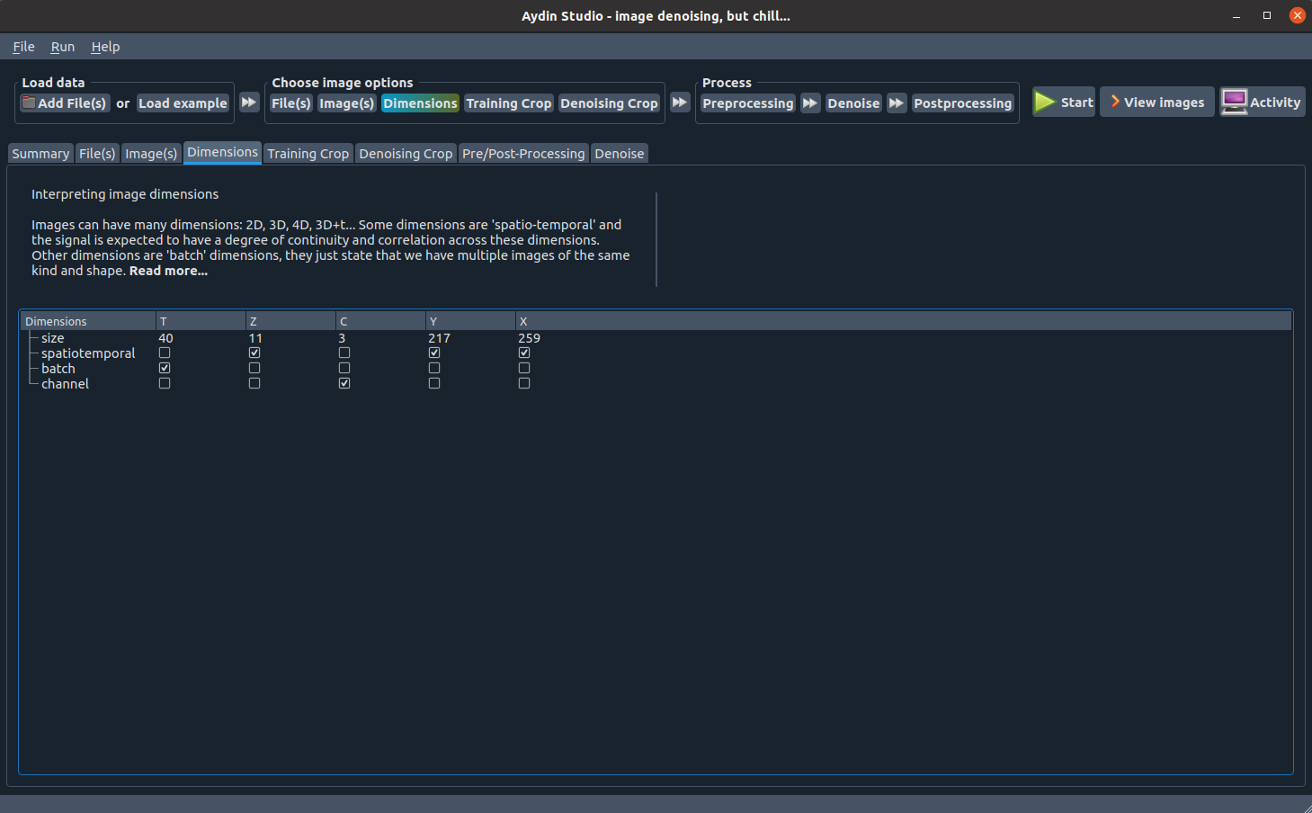Open the Run menu
This screenshot has width=1312, height=813.
pos(63,47)
